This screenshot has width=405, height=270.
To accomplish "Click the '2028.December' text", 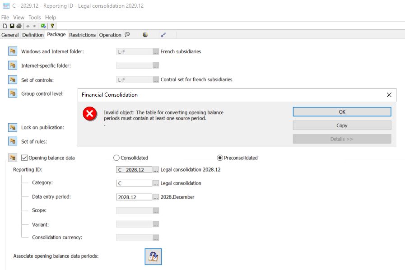I will tap(177, 197).
